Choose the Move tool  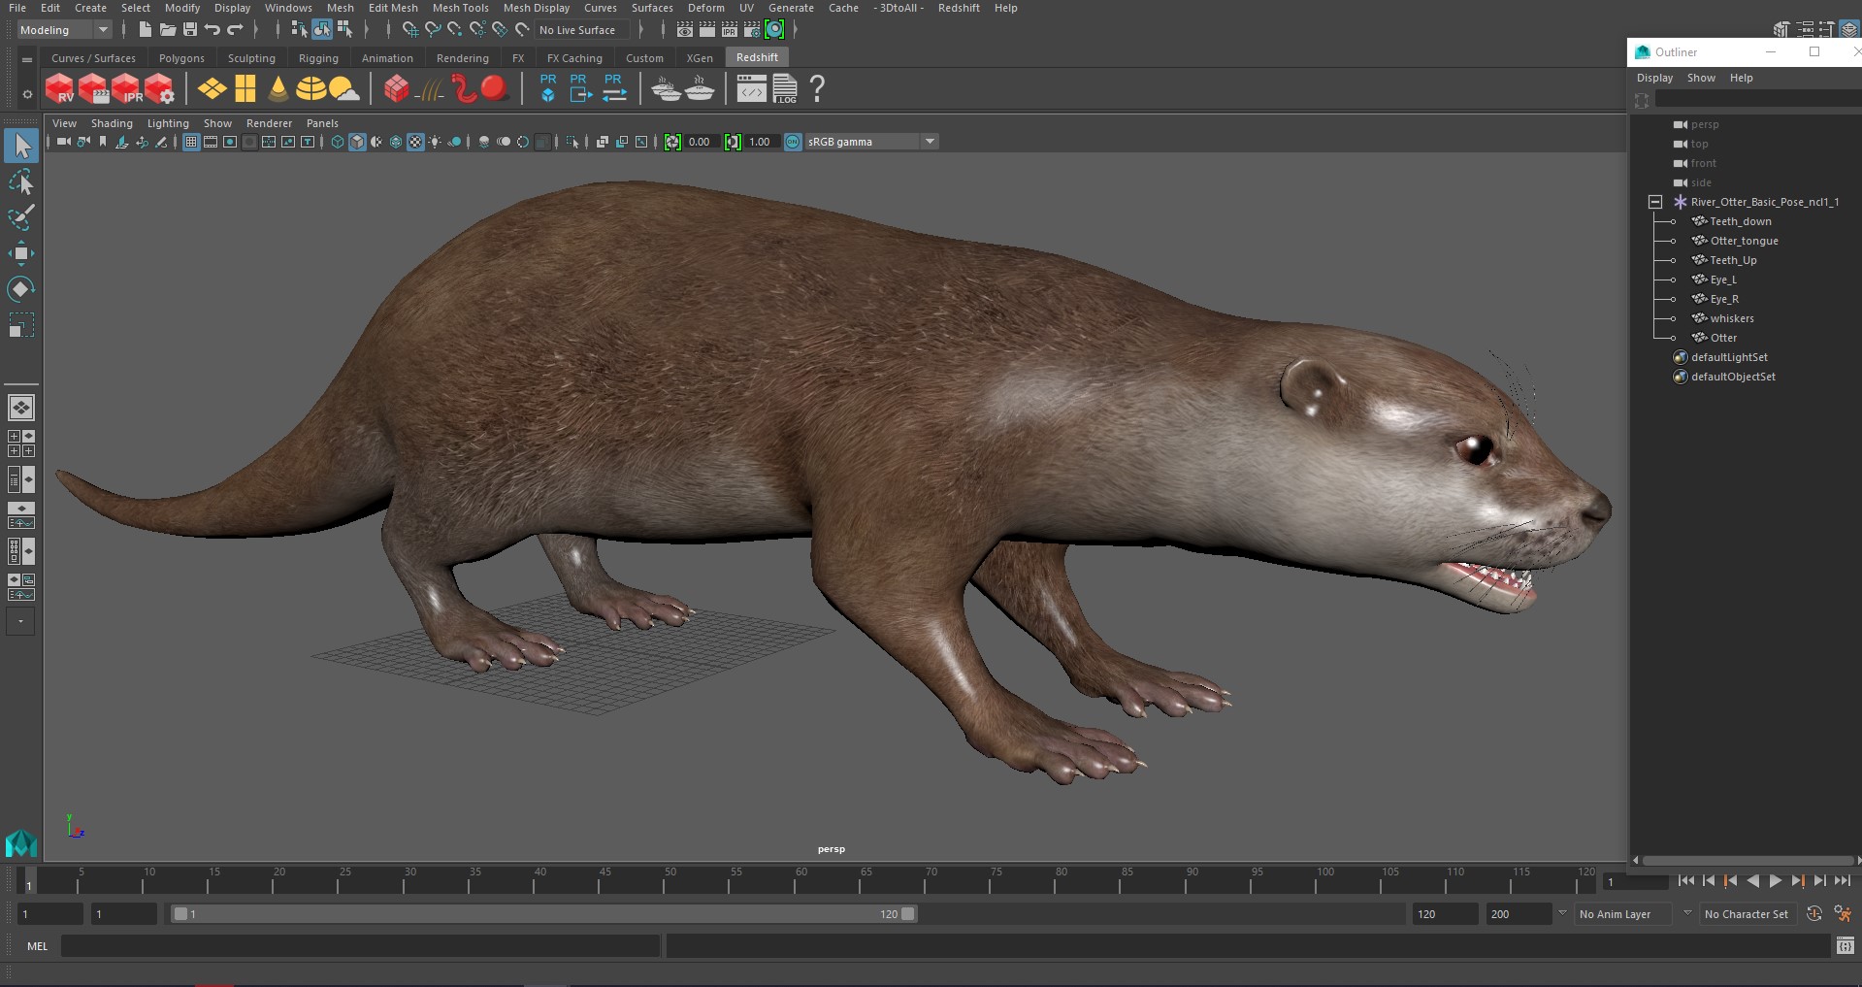21,253
